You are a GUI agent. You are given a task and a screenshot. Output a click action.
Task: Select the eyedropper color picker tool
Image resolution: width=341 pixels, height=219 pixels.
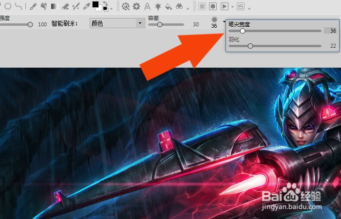[x=87, y=6]
